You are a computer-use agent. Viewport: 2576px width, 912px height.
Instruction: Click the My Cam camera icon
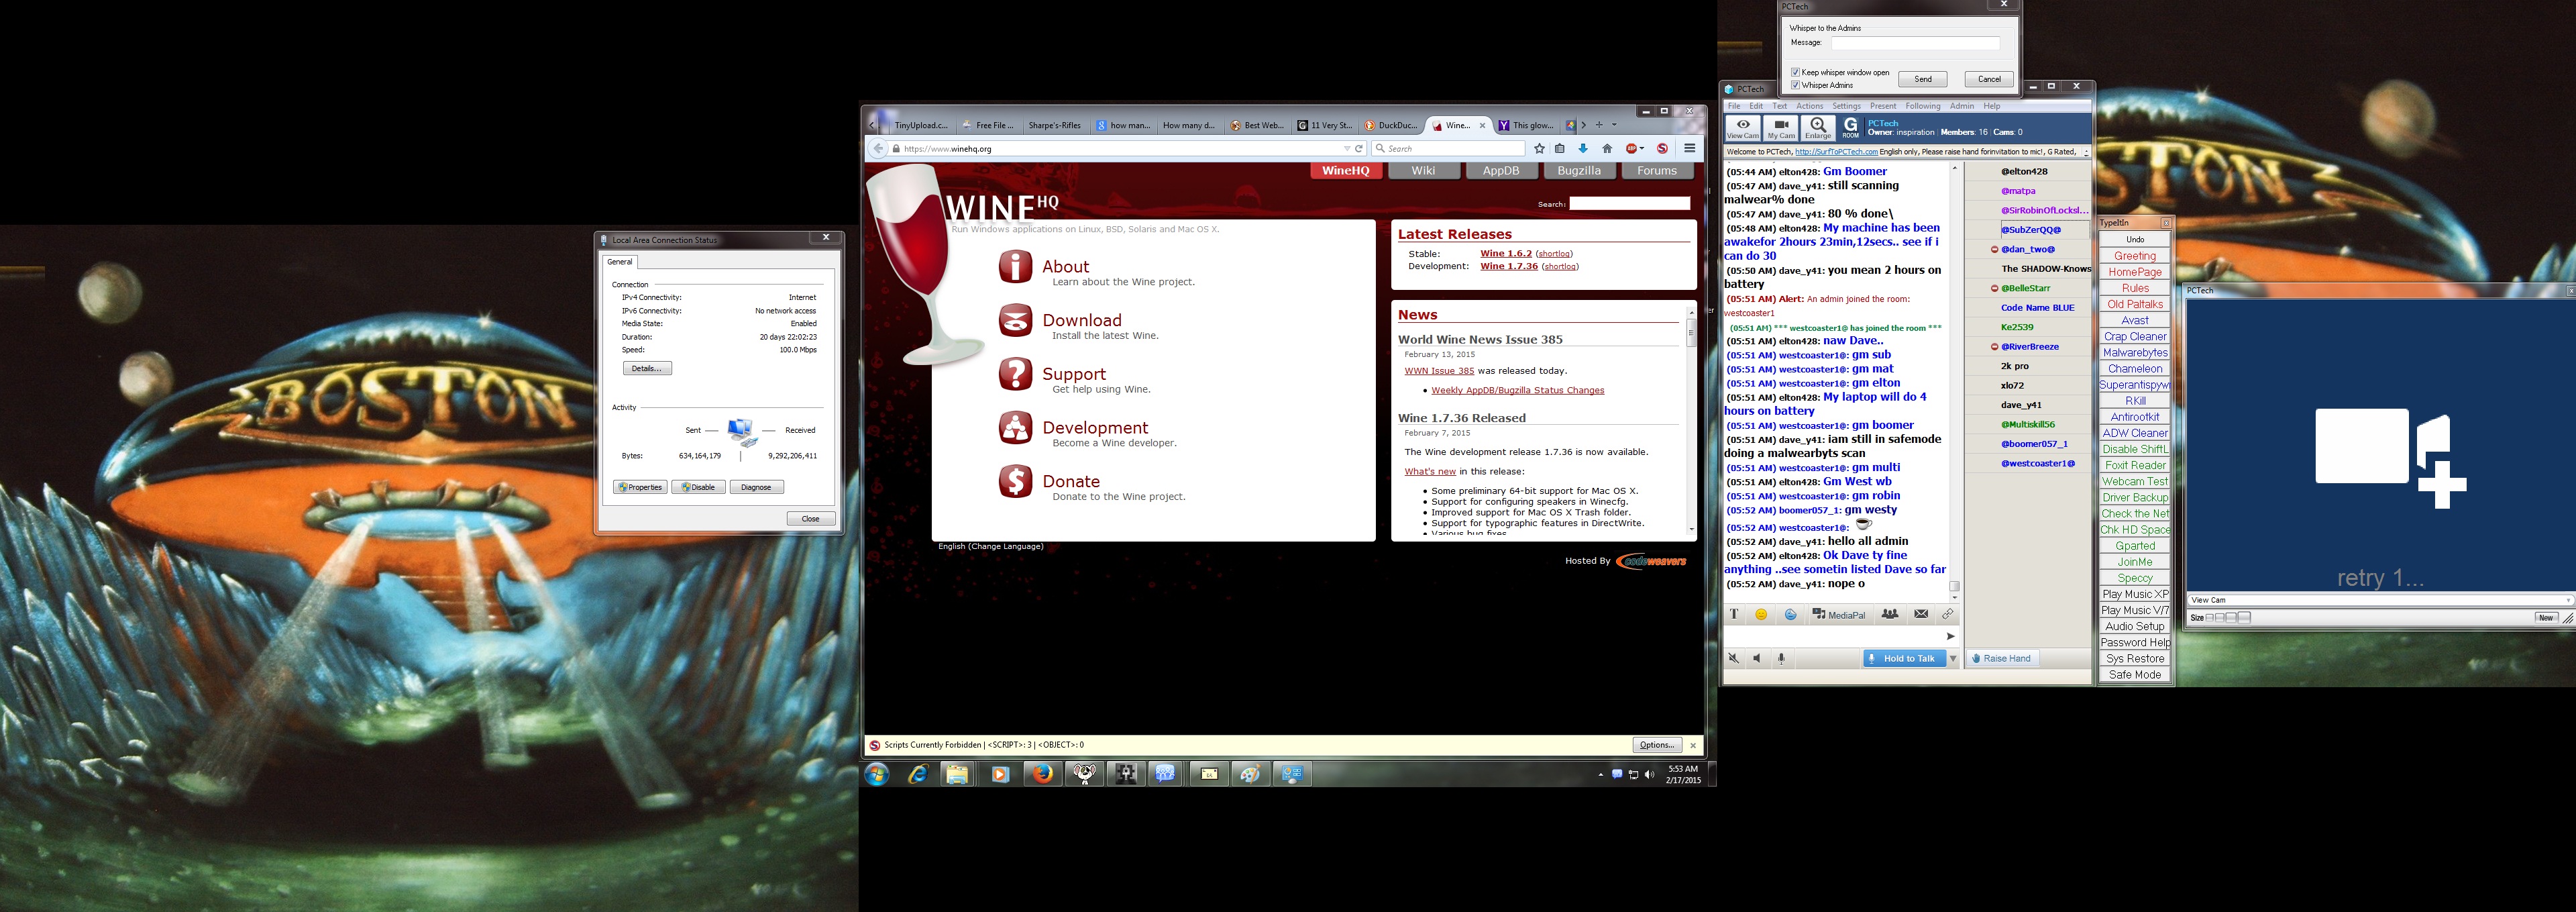pos(1780,128)
